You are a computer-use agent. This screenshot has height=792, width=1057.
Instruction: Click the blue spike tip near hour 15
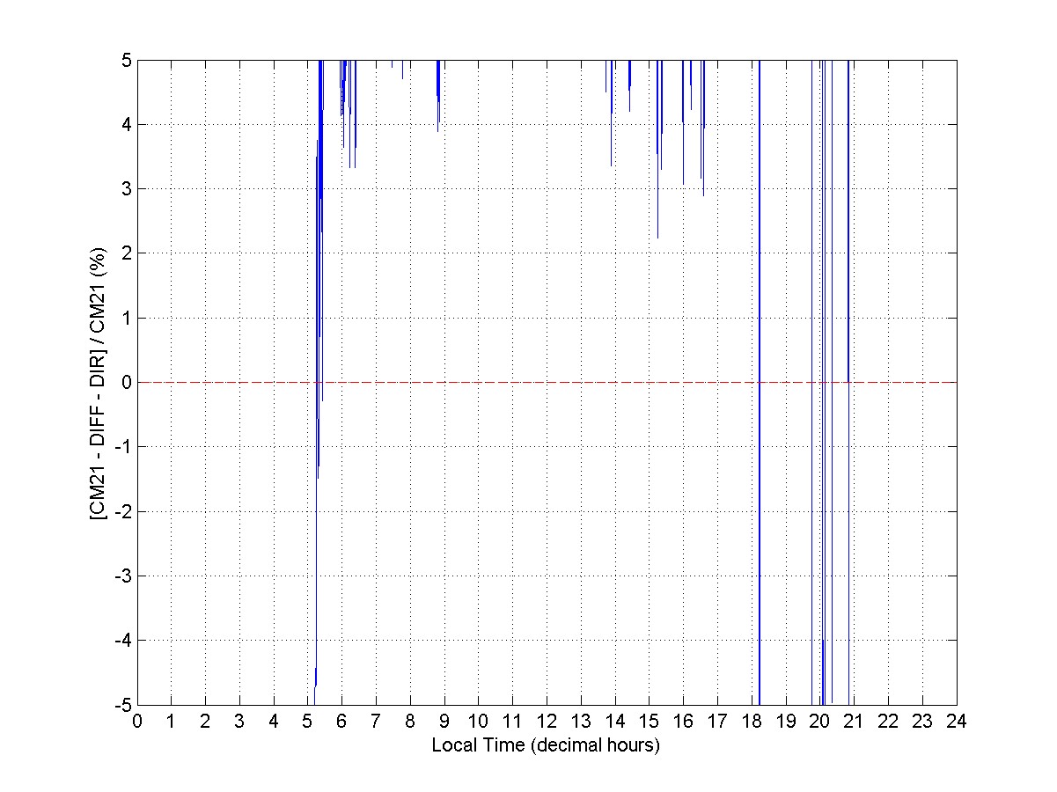coord(657,237)
